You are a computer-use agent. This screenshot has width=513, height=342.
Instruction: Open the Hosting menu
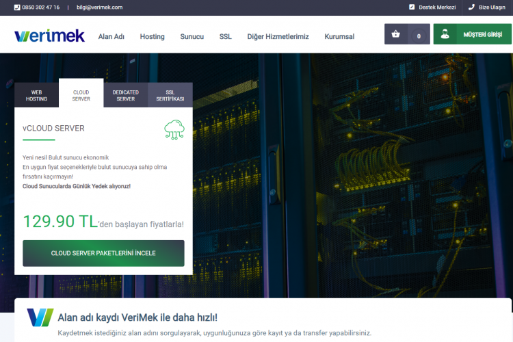point(152,37)
